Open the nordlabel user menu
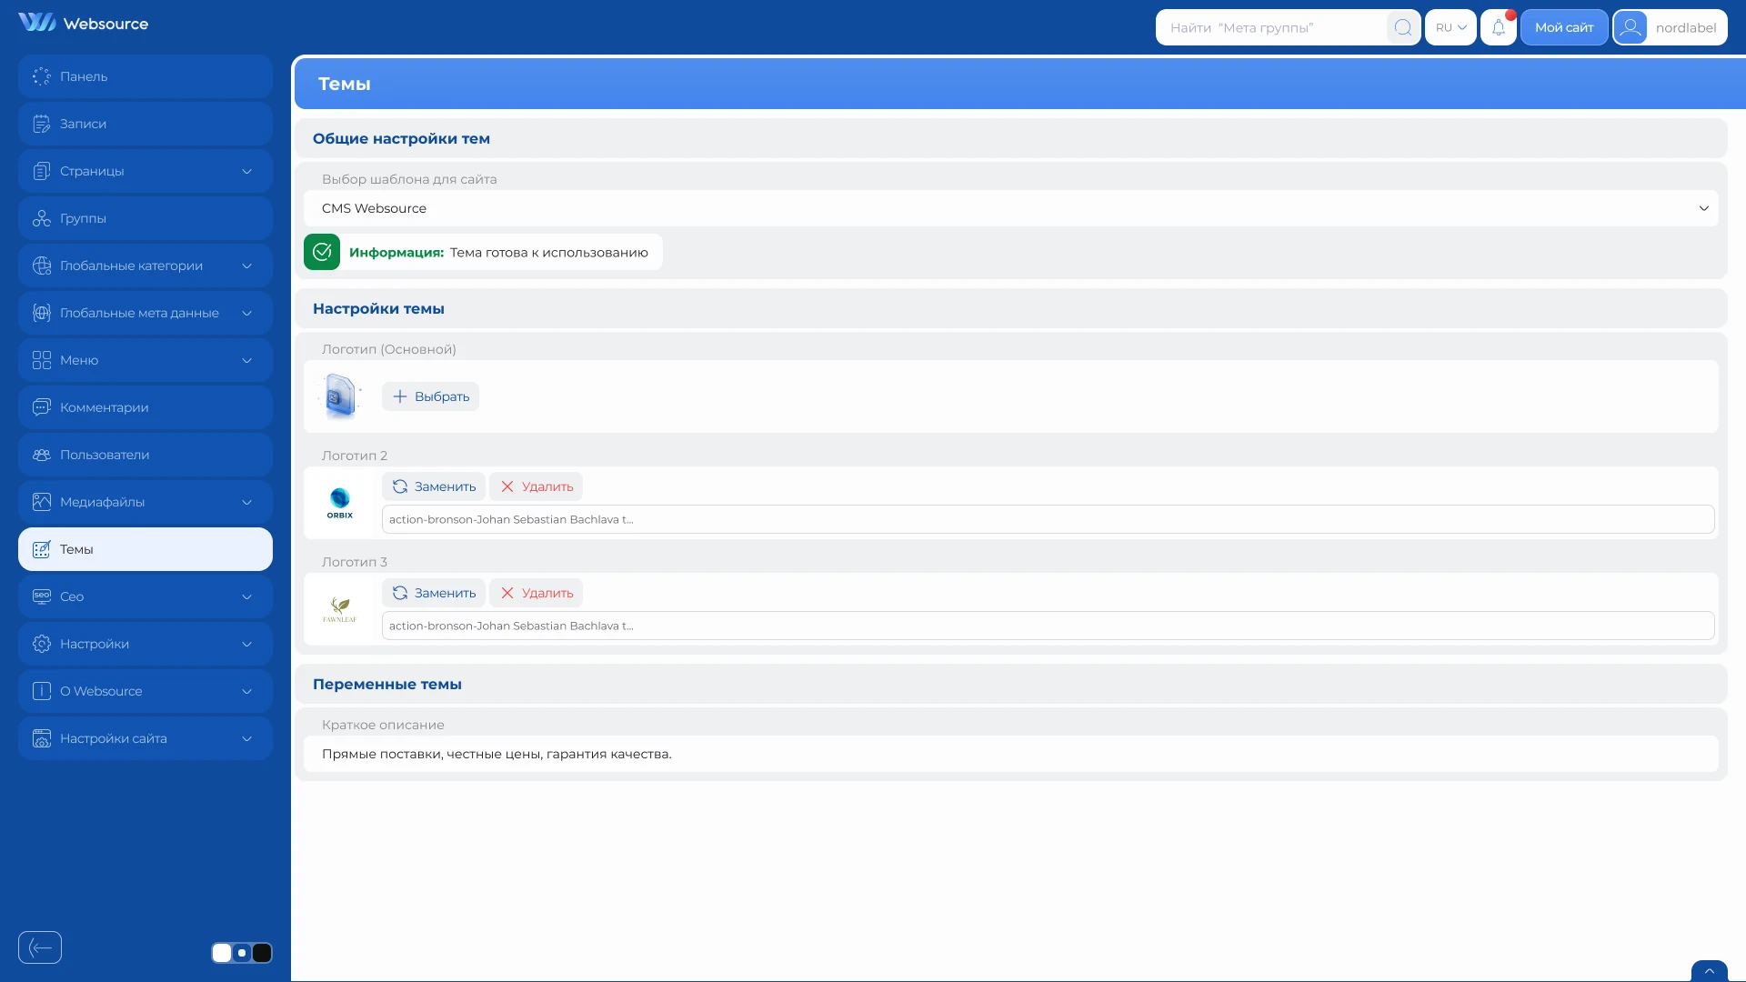 [1670, 27]
